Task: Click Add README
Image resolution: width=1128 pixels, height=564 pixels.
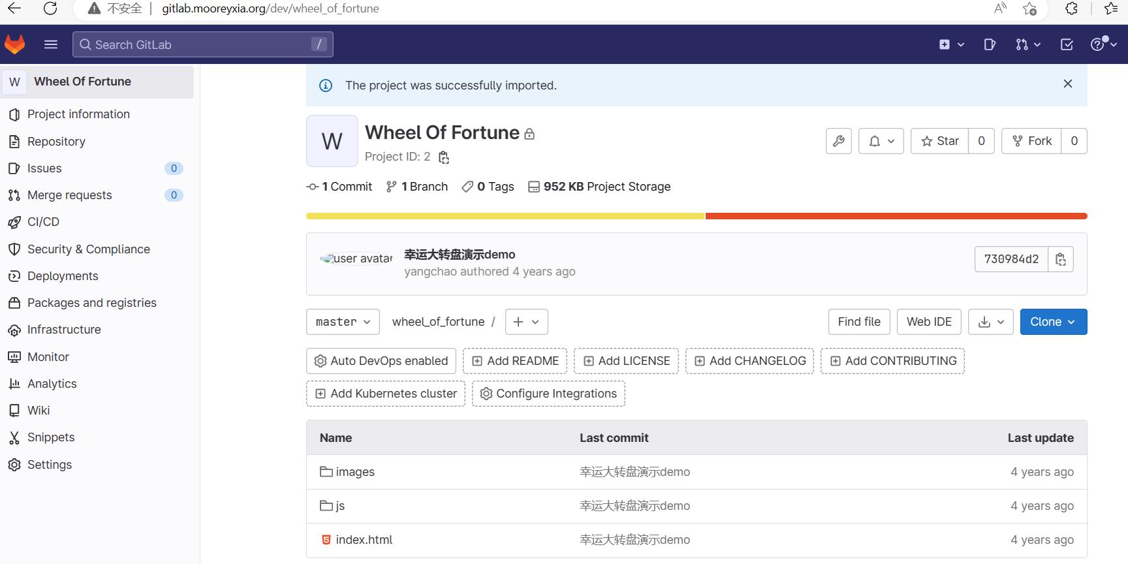Action: [x=515, y=361]
